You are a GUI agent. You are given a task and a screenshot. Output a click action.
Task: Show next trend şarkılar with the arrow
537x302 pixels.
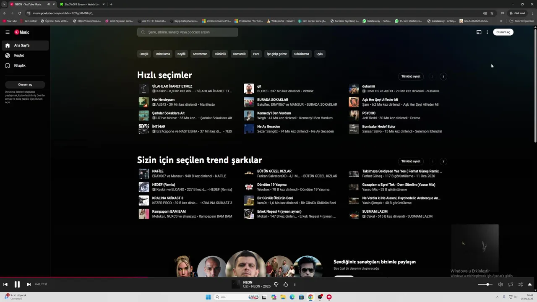(443, 161)
